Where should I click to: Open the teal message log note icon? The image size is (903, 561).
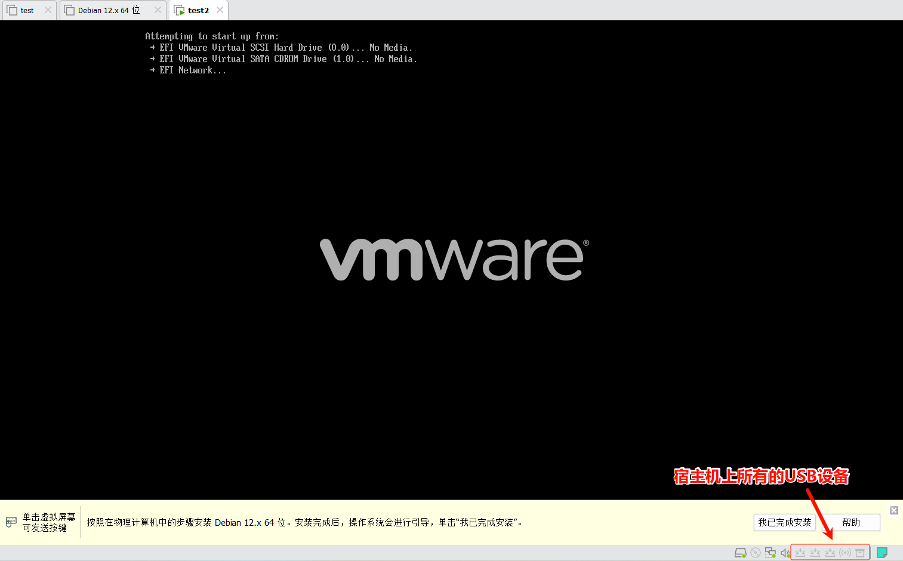(882, 553)
